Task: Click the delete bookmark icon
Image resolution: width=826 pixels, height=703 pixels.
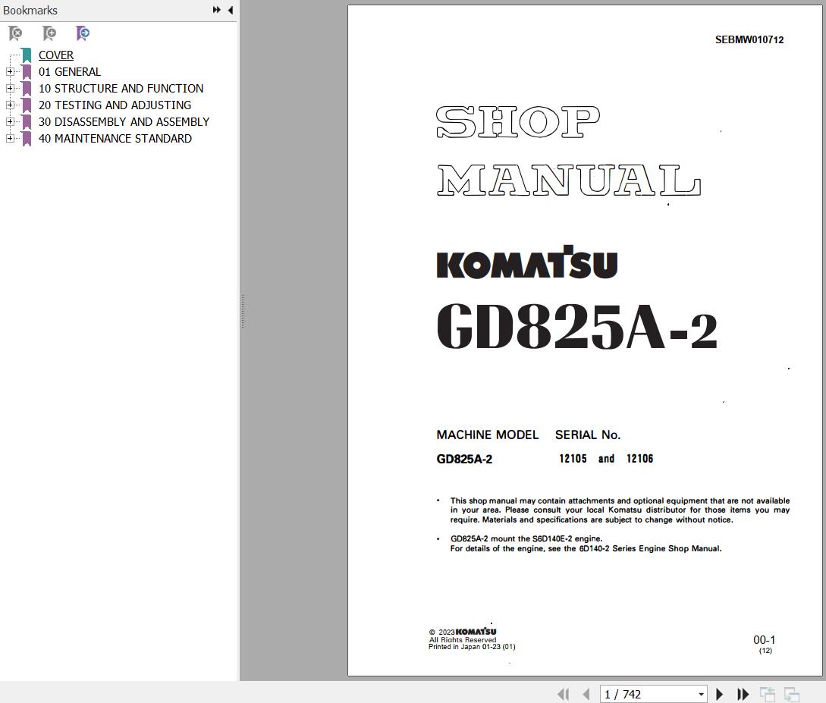Action: 15,33
